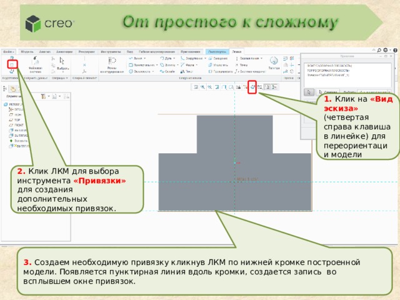Switch to the Анализ ribbon tab
Screen dimensions: 400x300
[44, 52]
